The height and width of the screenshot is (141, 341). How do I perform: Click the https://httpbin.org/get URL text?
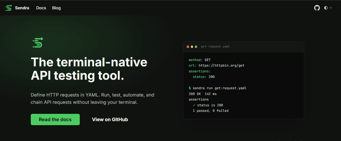(x=221, y=66)
